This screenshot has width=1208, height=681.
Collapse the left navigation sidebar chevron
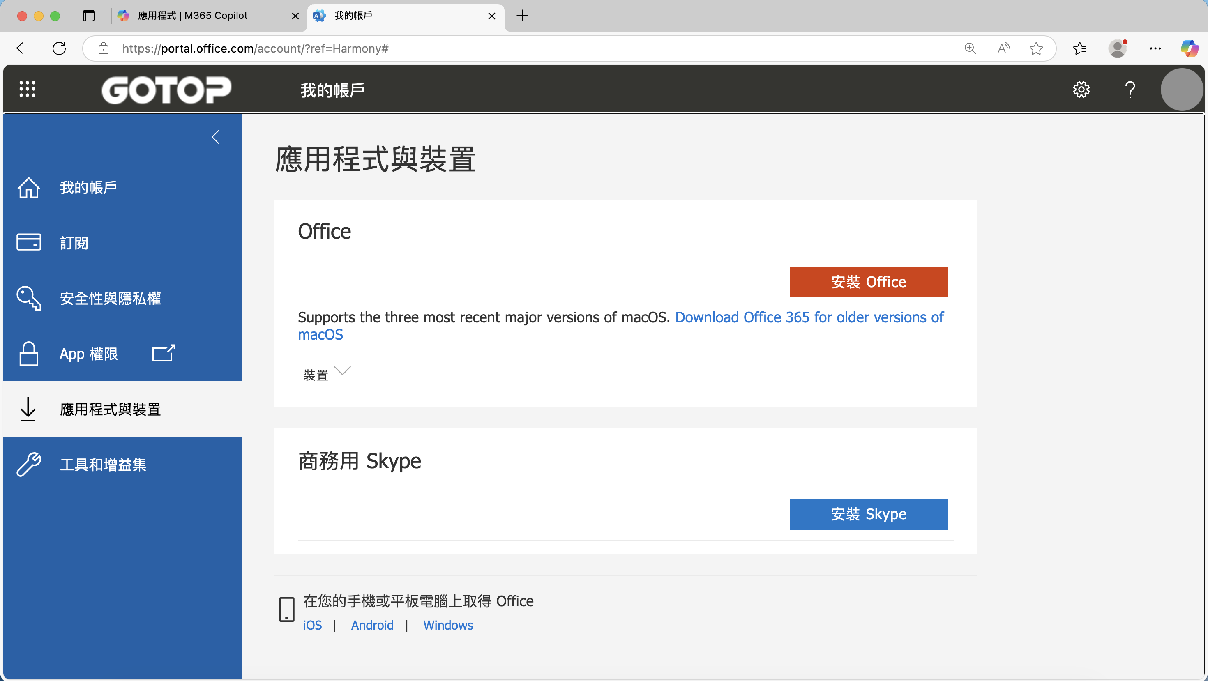click(x=216, y=137)
